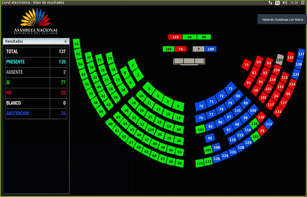This screenshot has width=307, height=197.
Task: Click red seat 88
Action: tap(288, 94)
